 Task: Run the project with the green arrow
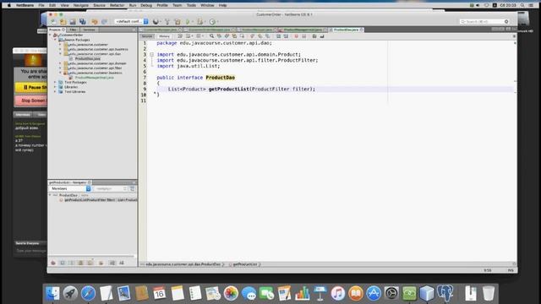click(188, 22)
